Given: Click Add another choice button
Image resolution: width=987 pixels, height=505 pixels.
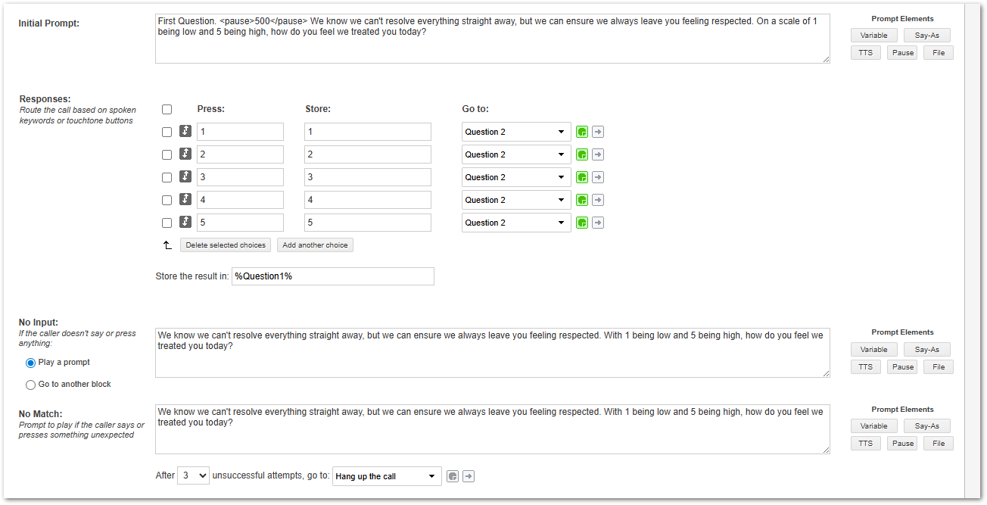Looking at the screenshot, I should point(315,245).
